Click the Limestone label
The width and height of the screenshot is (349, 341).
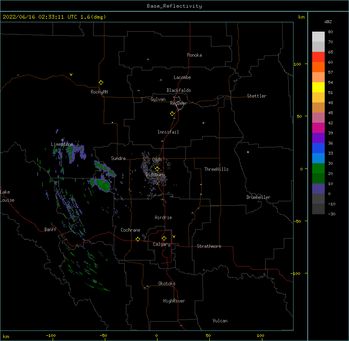(x=62, y=144)
